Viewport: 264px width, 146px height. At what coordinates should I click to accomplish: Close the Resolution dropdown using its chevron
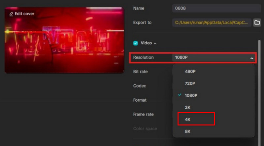[x=251, y=58]
